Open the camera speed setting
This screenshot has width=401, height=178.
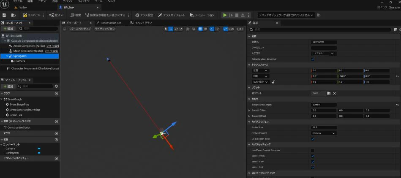point(240,29)
